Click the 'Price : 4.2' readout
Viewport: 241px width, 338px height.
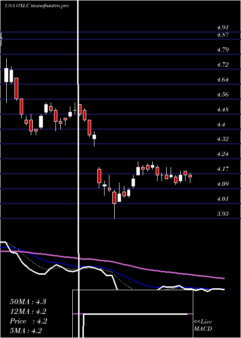tap(28, 321)
